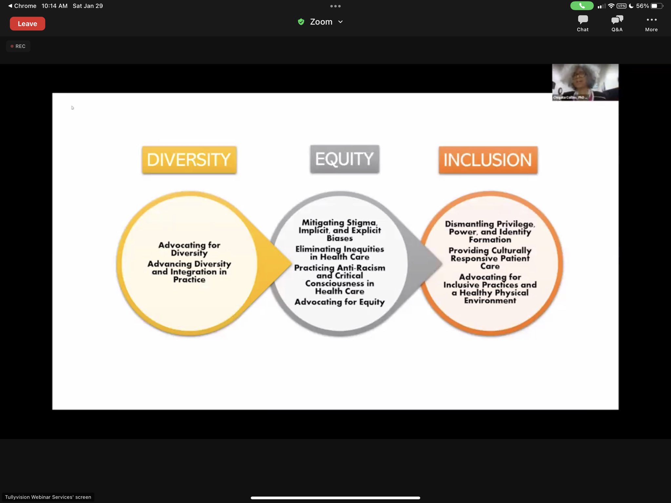Tap the yellow DIVERSITY heading box
This screenshot has height=503, width=671.
click(x=189, y=160)
